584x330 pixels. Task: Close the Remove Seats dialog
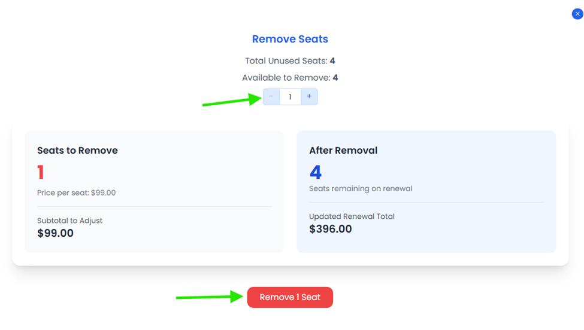click(x=577, y=14)
